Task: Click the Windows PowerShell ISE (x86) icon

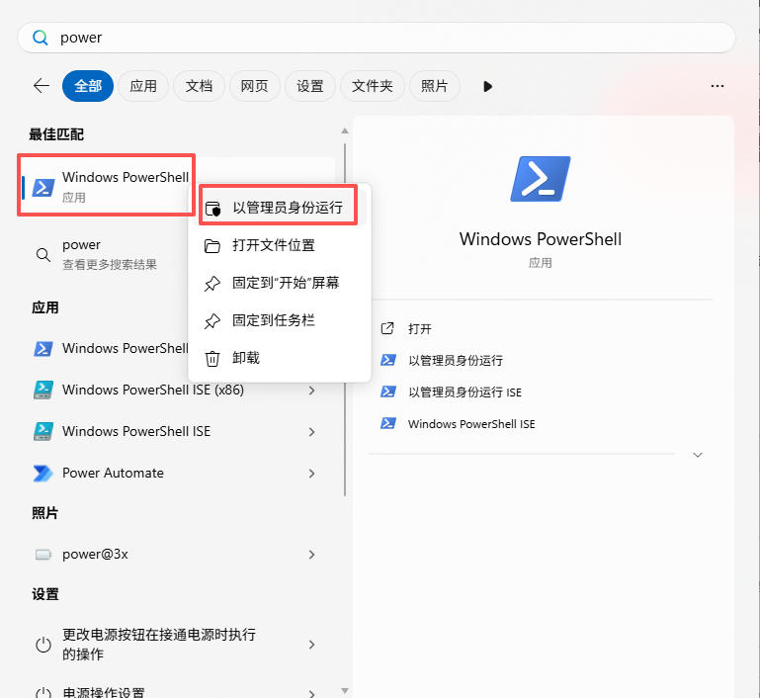Action: click(x=43, y=391)
